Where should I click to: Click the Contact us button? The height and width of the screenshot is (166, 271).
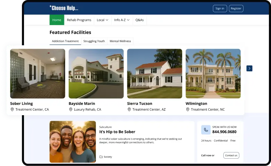click(231, 155)
